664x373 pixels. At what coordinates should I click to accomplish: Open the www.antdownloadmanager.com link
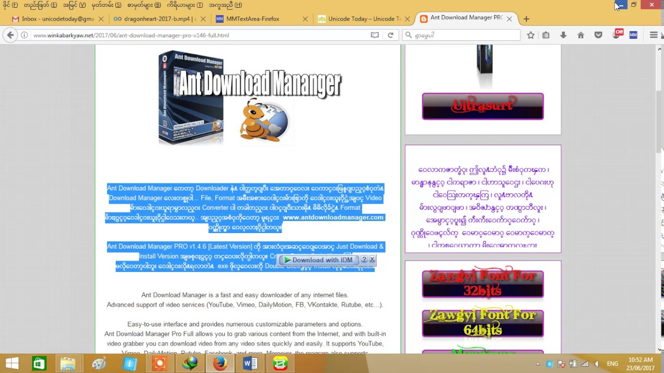pyautogui.click(x=333, y=218)
